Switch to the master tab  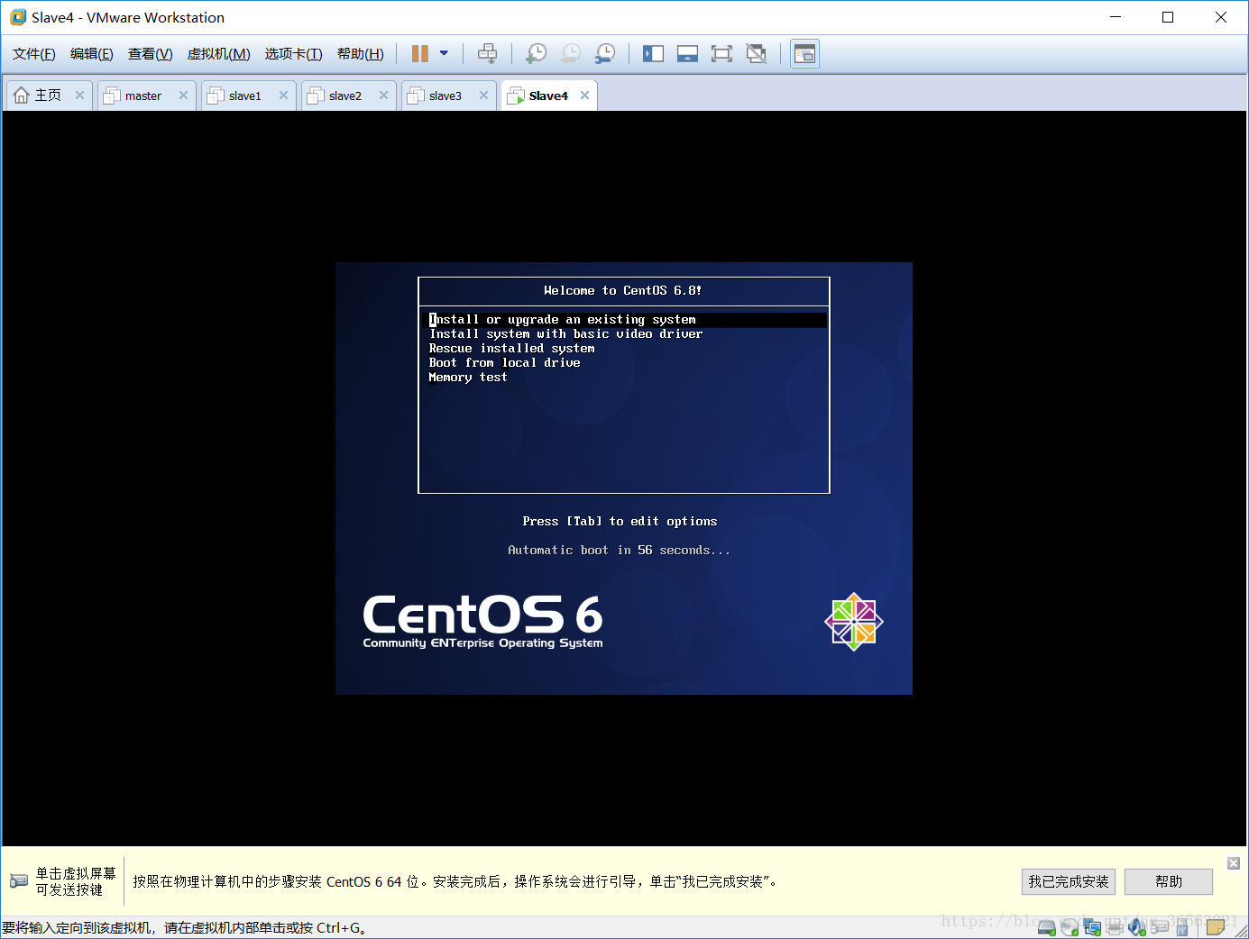[143, 96]
